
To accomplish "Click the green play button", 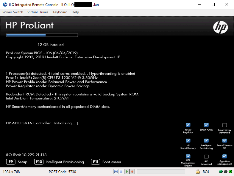I will pyautogui.click(x=127, y=172).
